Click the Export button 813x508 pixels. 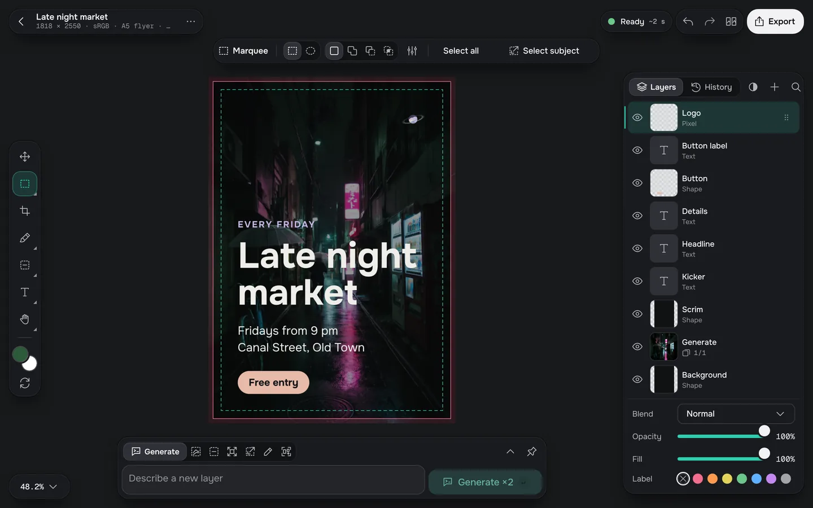(x=775, y=21)
